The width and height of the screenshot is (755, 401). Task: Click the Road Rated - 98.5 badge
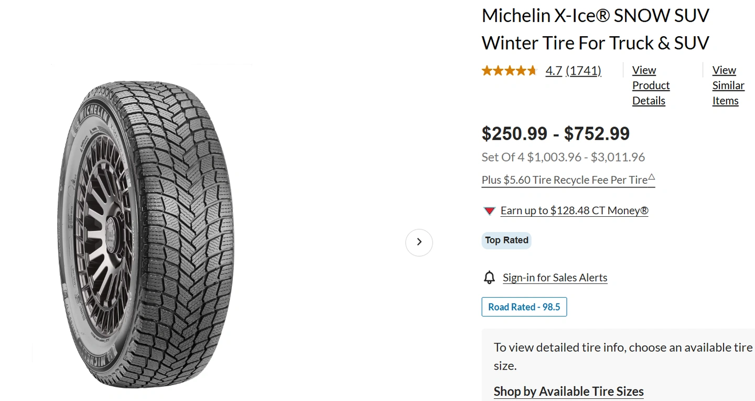(x=524, y=307)
